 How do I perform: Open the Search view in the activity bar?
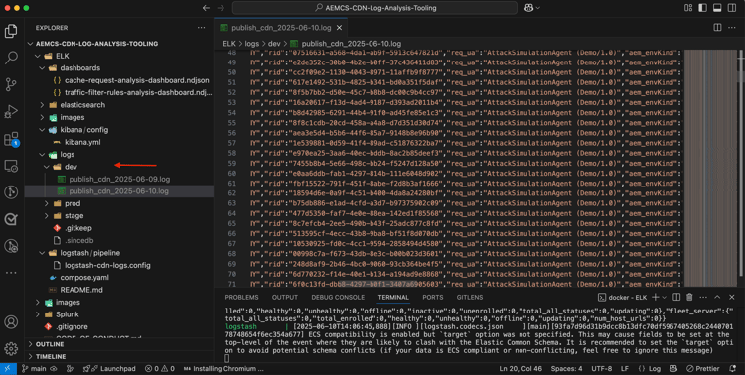coord(11,58)
